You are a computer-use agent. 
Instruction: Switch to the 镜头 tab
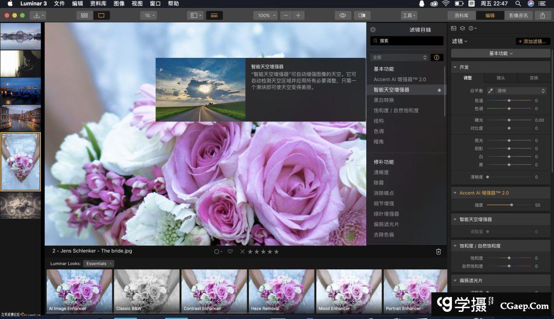[500, 78]
